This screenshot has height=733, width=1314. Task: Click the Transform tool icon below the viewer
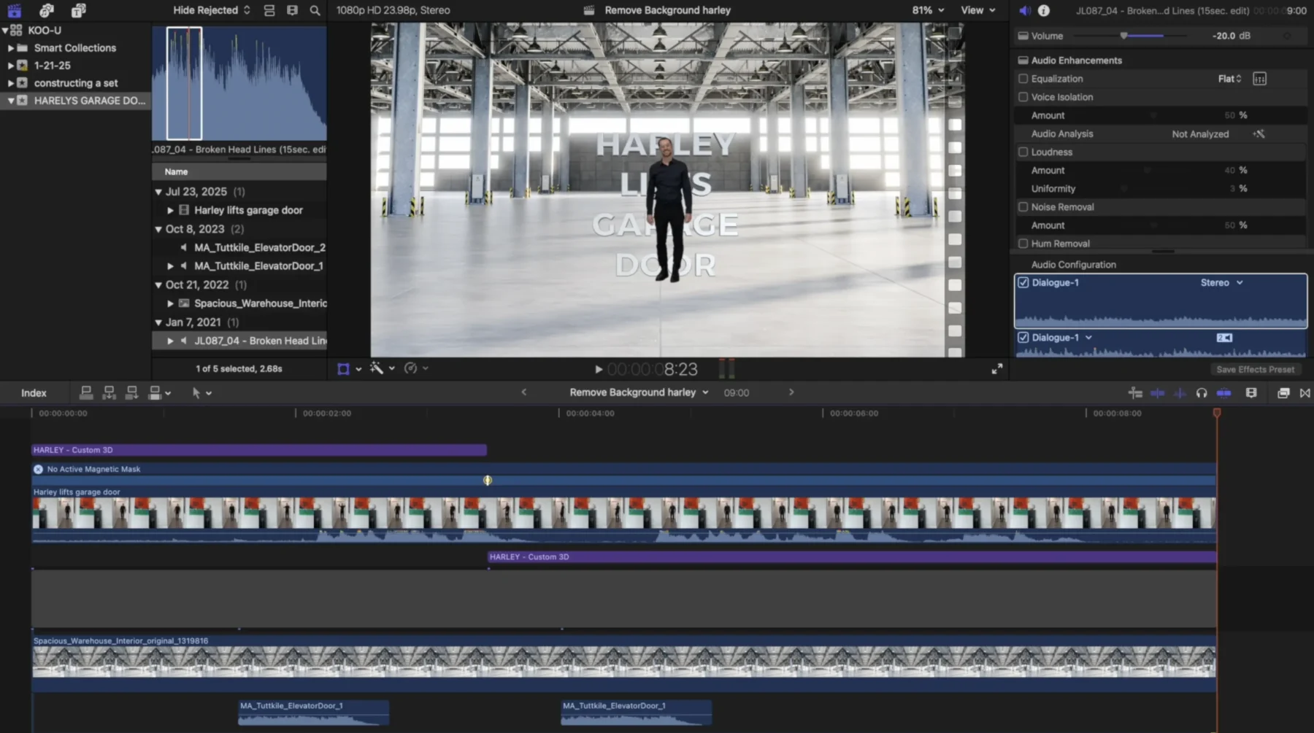(343, 369)
